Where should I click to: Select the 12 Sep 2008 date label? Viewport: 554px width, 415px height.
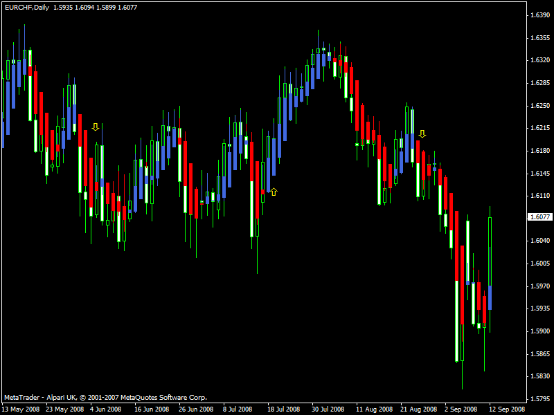(x=507, y=409)
